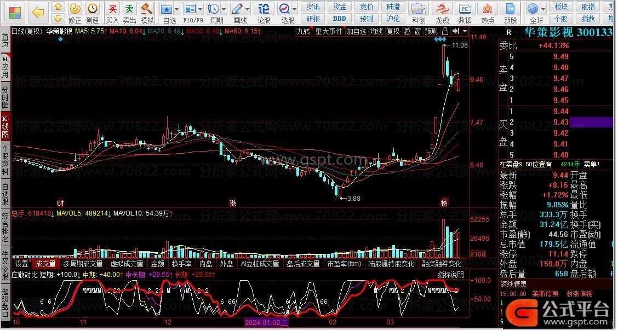Screen dimensions: 618x331
Task: Click the 陆港 button
Action: (x=393, y=7)
